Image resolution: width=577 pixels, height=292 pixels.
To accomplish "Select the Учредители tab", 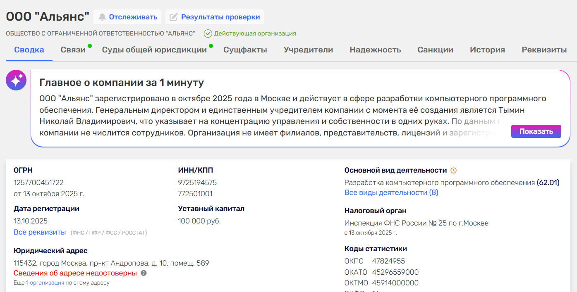I will coord(308,50).
